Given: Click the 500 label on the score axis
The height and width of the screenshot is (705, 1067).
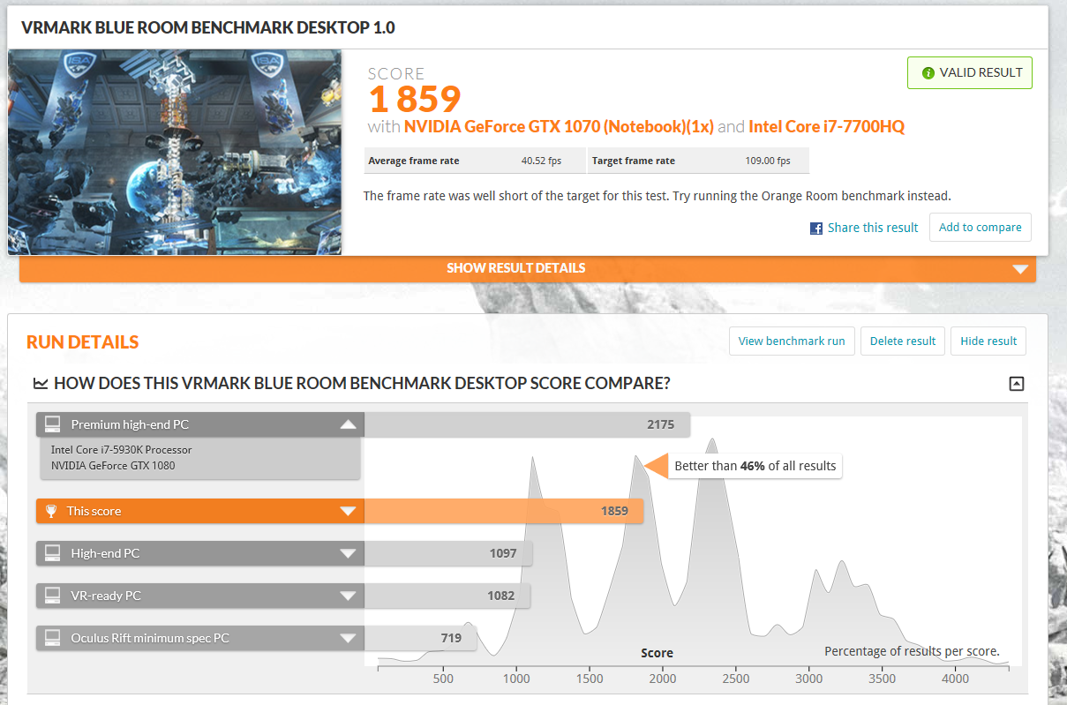Looking at the screenshot, I should pyautogui.click(x=443, y=679).
